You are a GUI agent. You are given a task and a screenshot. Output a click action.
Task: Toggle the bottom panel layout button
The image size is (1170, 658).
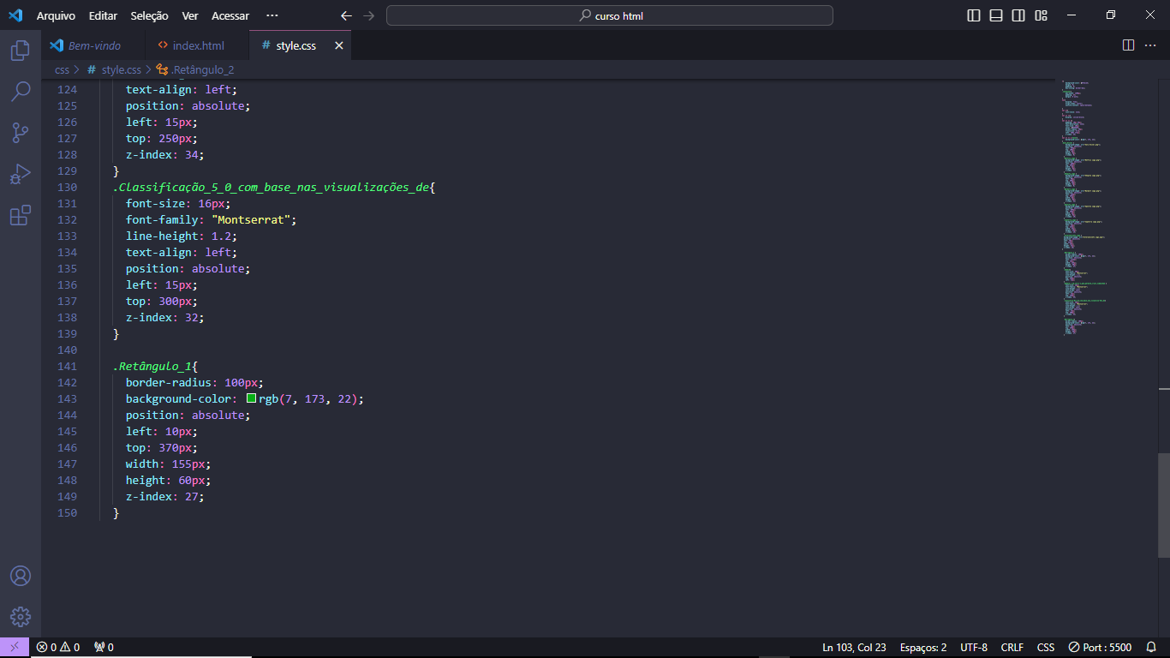click(996, 15)
